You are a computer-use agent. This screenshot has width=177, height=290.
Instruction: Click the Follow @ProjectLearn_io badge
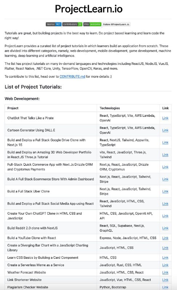(116, 24)
